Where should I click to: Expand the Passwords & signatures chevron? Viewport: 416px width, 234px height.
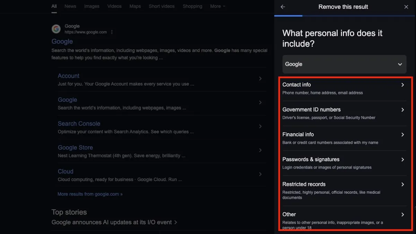tap(402, 159)
